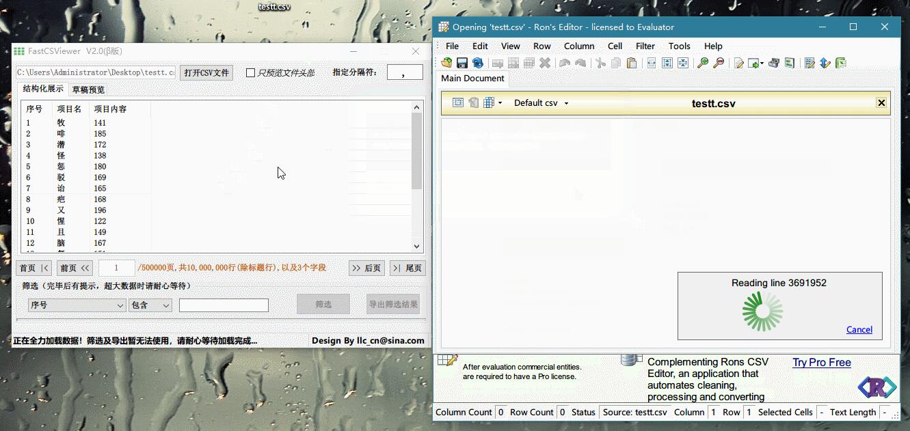Click the Paste clipboard icon
This screenshot has width=910, height=431.
[632, 63]
